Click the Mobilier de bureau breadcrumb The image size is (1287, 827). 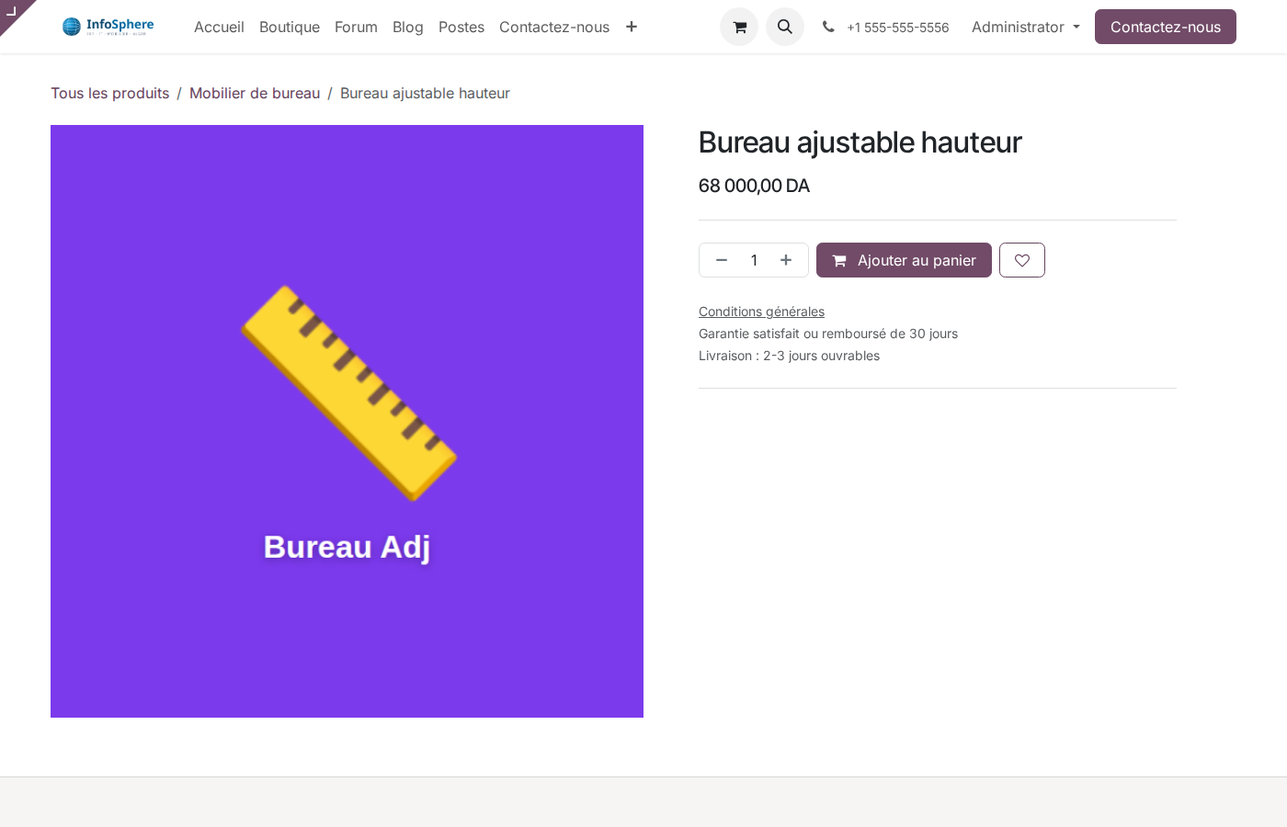(255, 93)
